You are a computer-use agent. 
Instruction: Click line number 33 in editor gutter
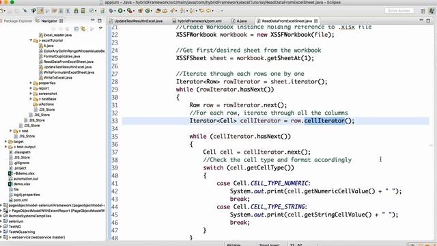(115, 121)
